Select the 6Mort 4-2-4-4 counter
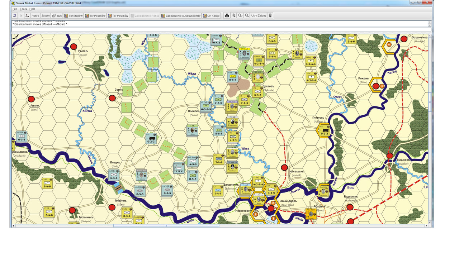 coord(311,61)
